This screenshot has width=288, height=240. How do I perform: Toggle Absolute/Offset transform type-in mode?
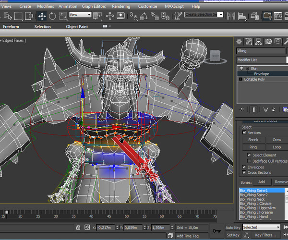[x=87, y=228]
